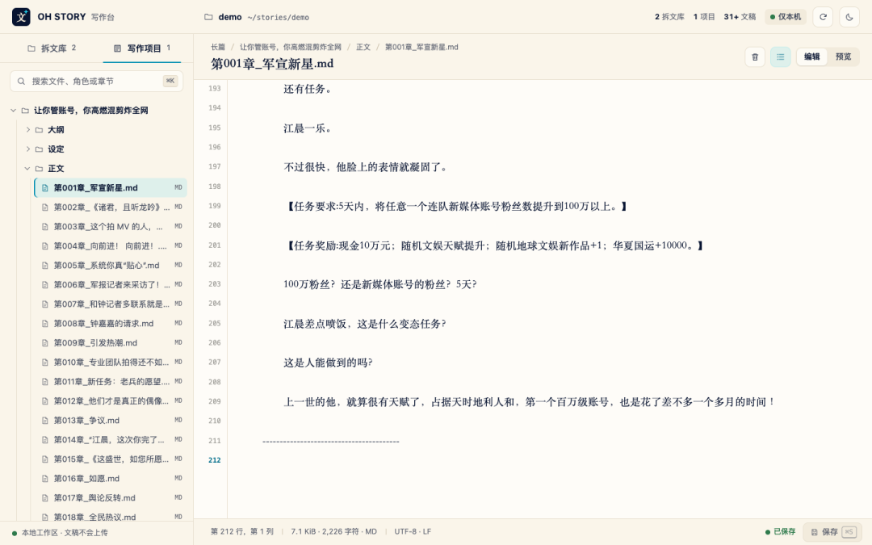Image resolution: width=872 pixels, height=545 pixels.
Task: Select 第001章_军宣新星.md in tree
Action: tap(111, 188)
